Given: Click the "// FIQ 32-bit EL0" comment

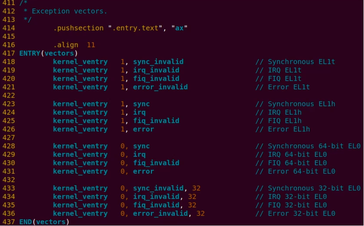Looking at the screenshot, I should click(291, 205).
